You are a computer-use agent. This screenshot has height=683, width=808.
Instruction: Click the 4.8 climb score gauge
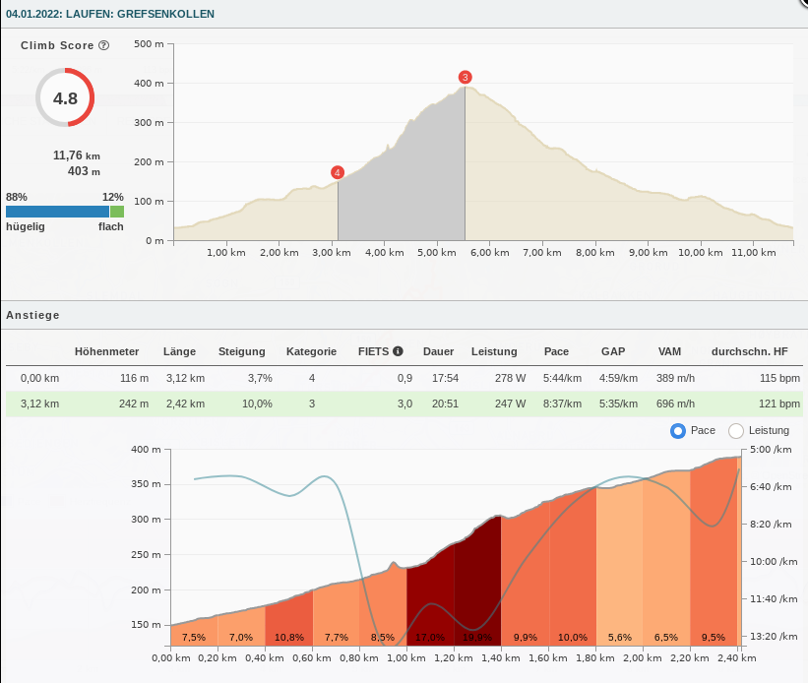point(65,97)
